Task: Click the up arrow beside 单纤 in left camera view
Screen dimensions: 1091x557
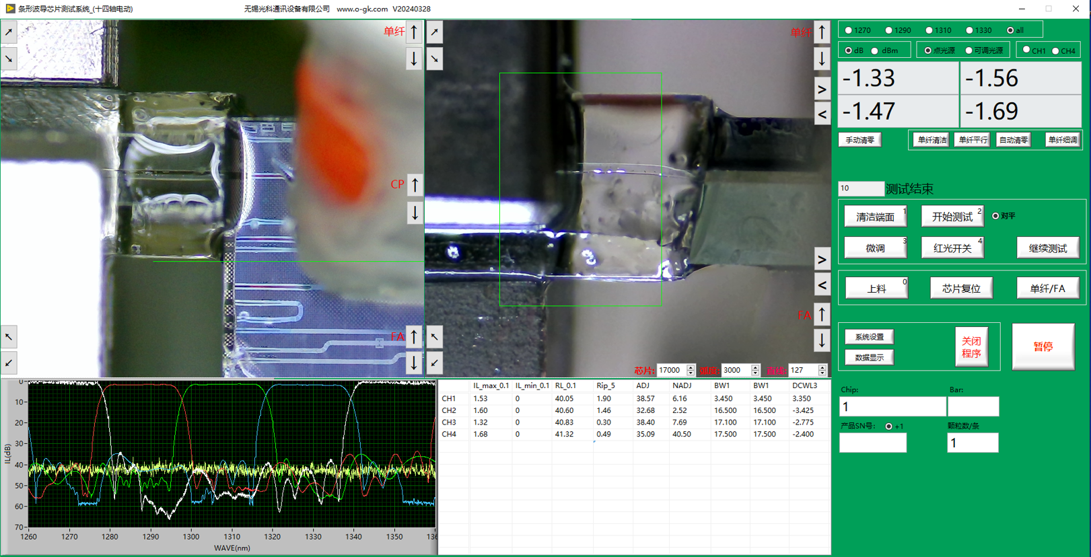Action: (414, 32)
